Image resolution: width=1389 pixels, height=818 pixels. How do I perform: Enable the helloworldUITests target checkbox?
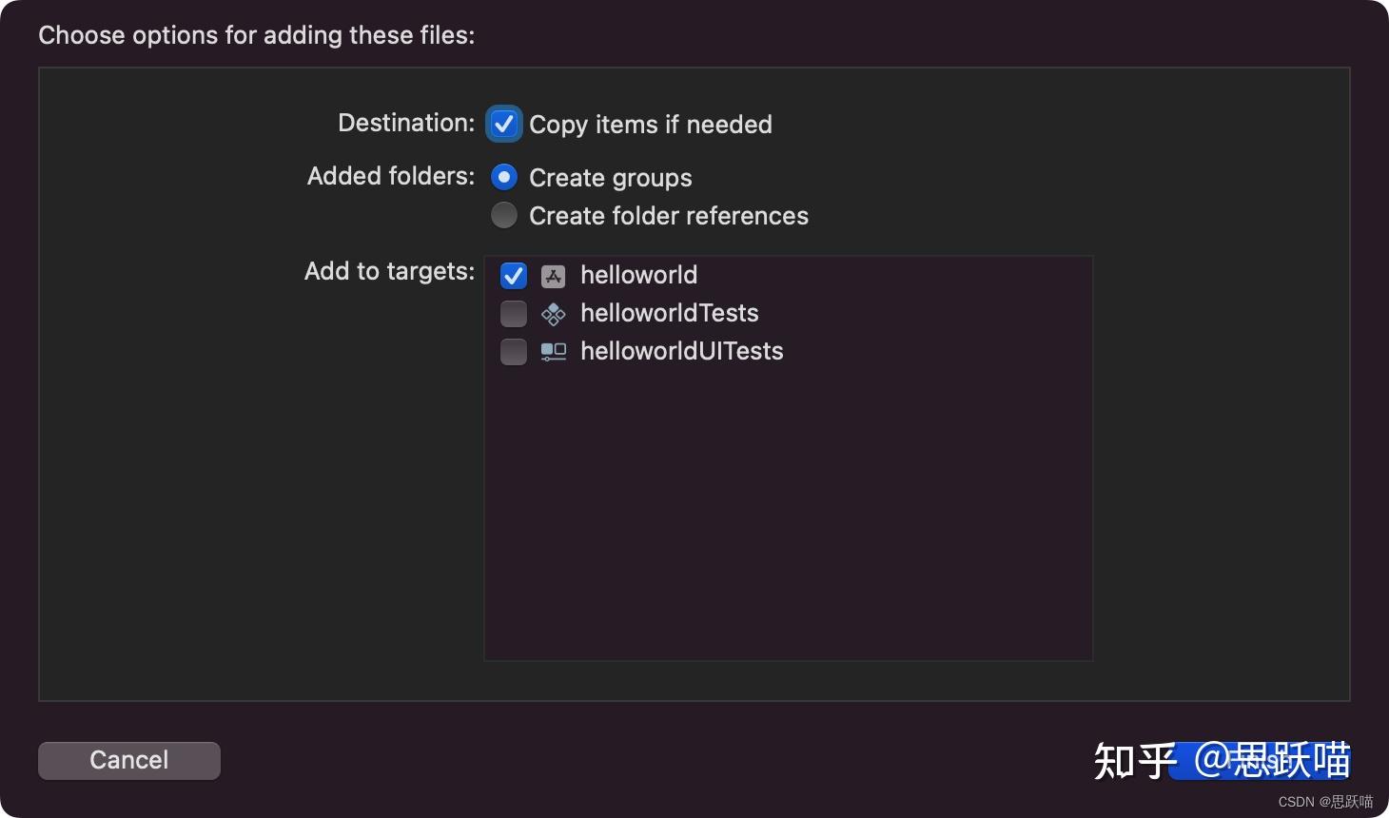click(x=514, y=352)
